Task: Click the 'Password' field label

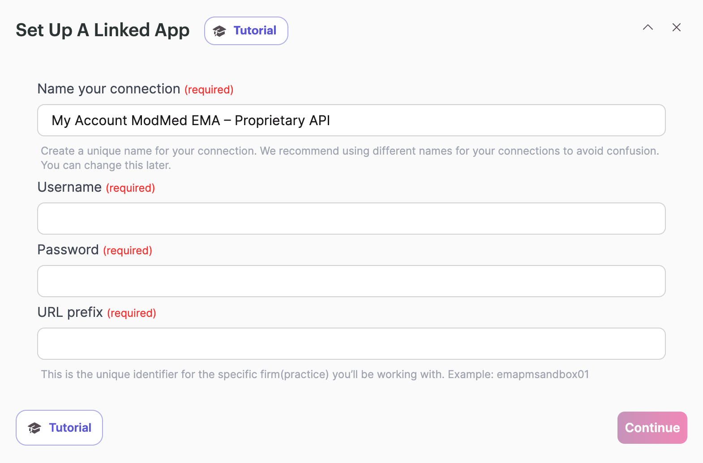Action: [68, 249]
